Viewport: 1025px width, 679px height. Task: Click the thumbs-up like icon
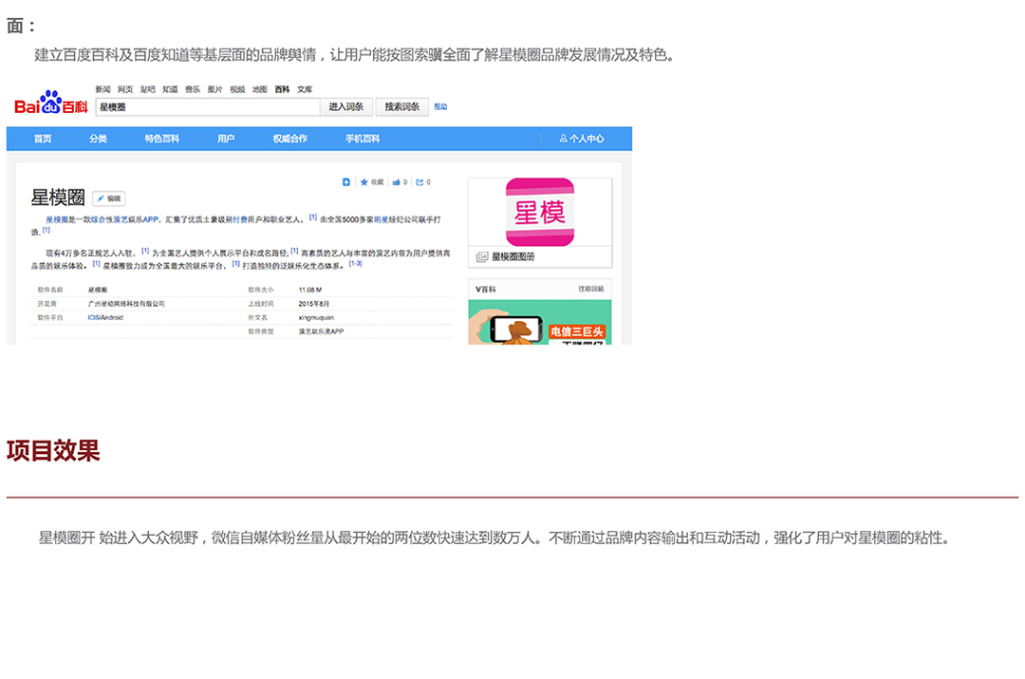[x=396, y=182]
